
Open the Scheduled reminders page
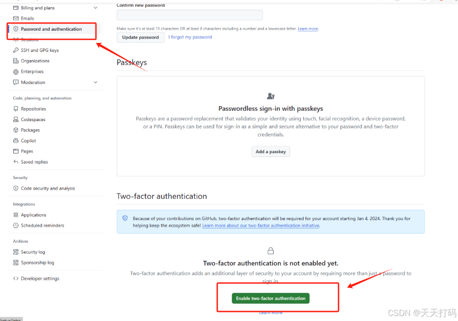[x=41, y=225]
